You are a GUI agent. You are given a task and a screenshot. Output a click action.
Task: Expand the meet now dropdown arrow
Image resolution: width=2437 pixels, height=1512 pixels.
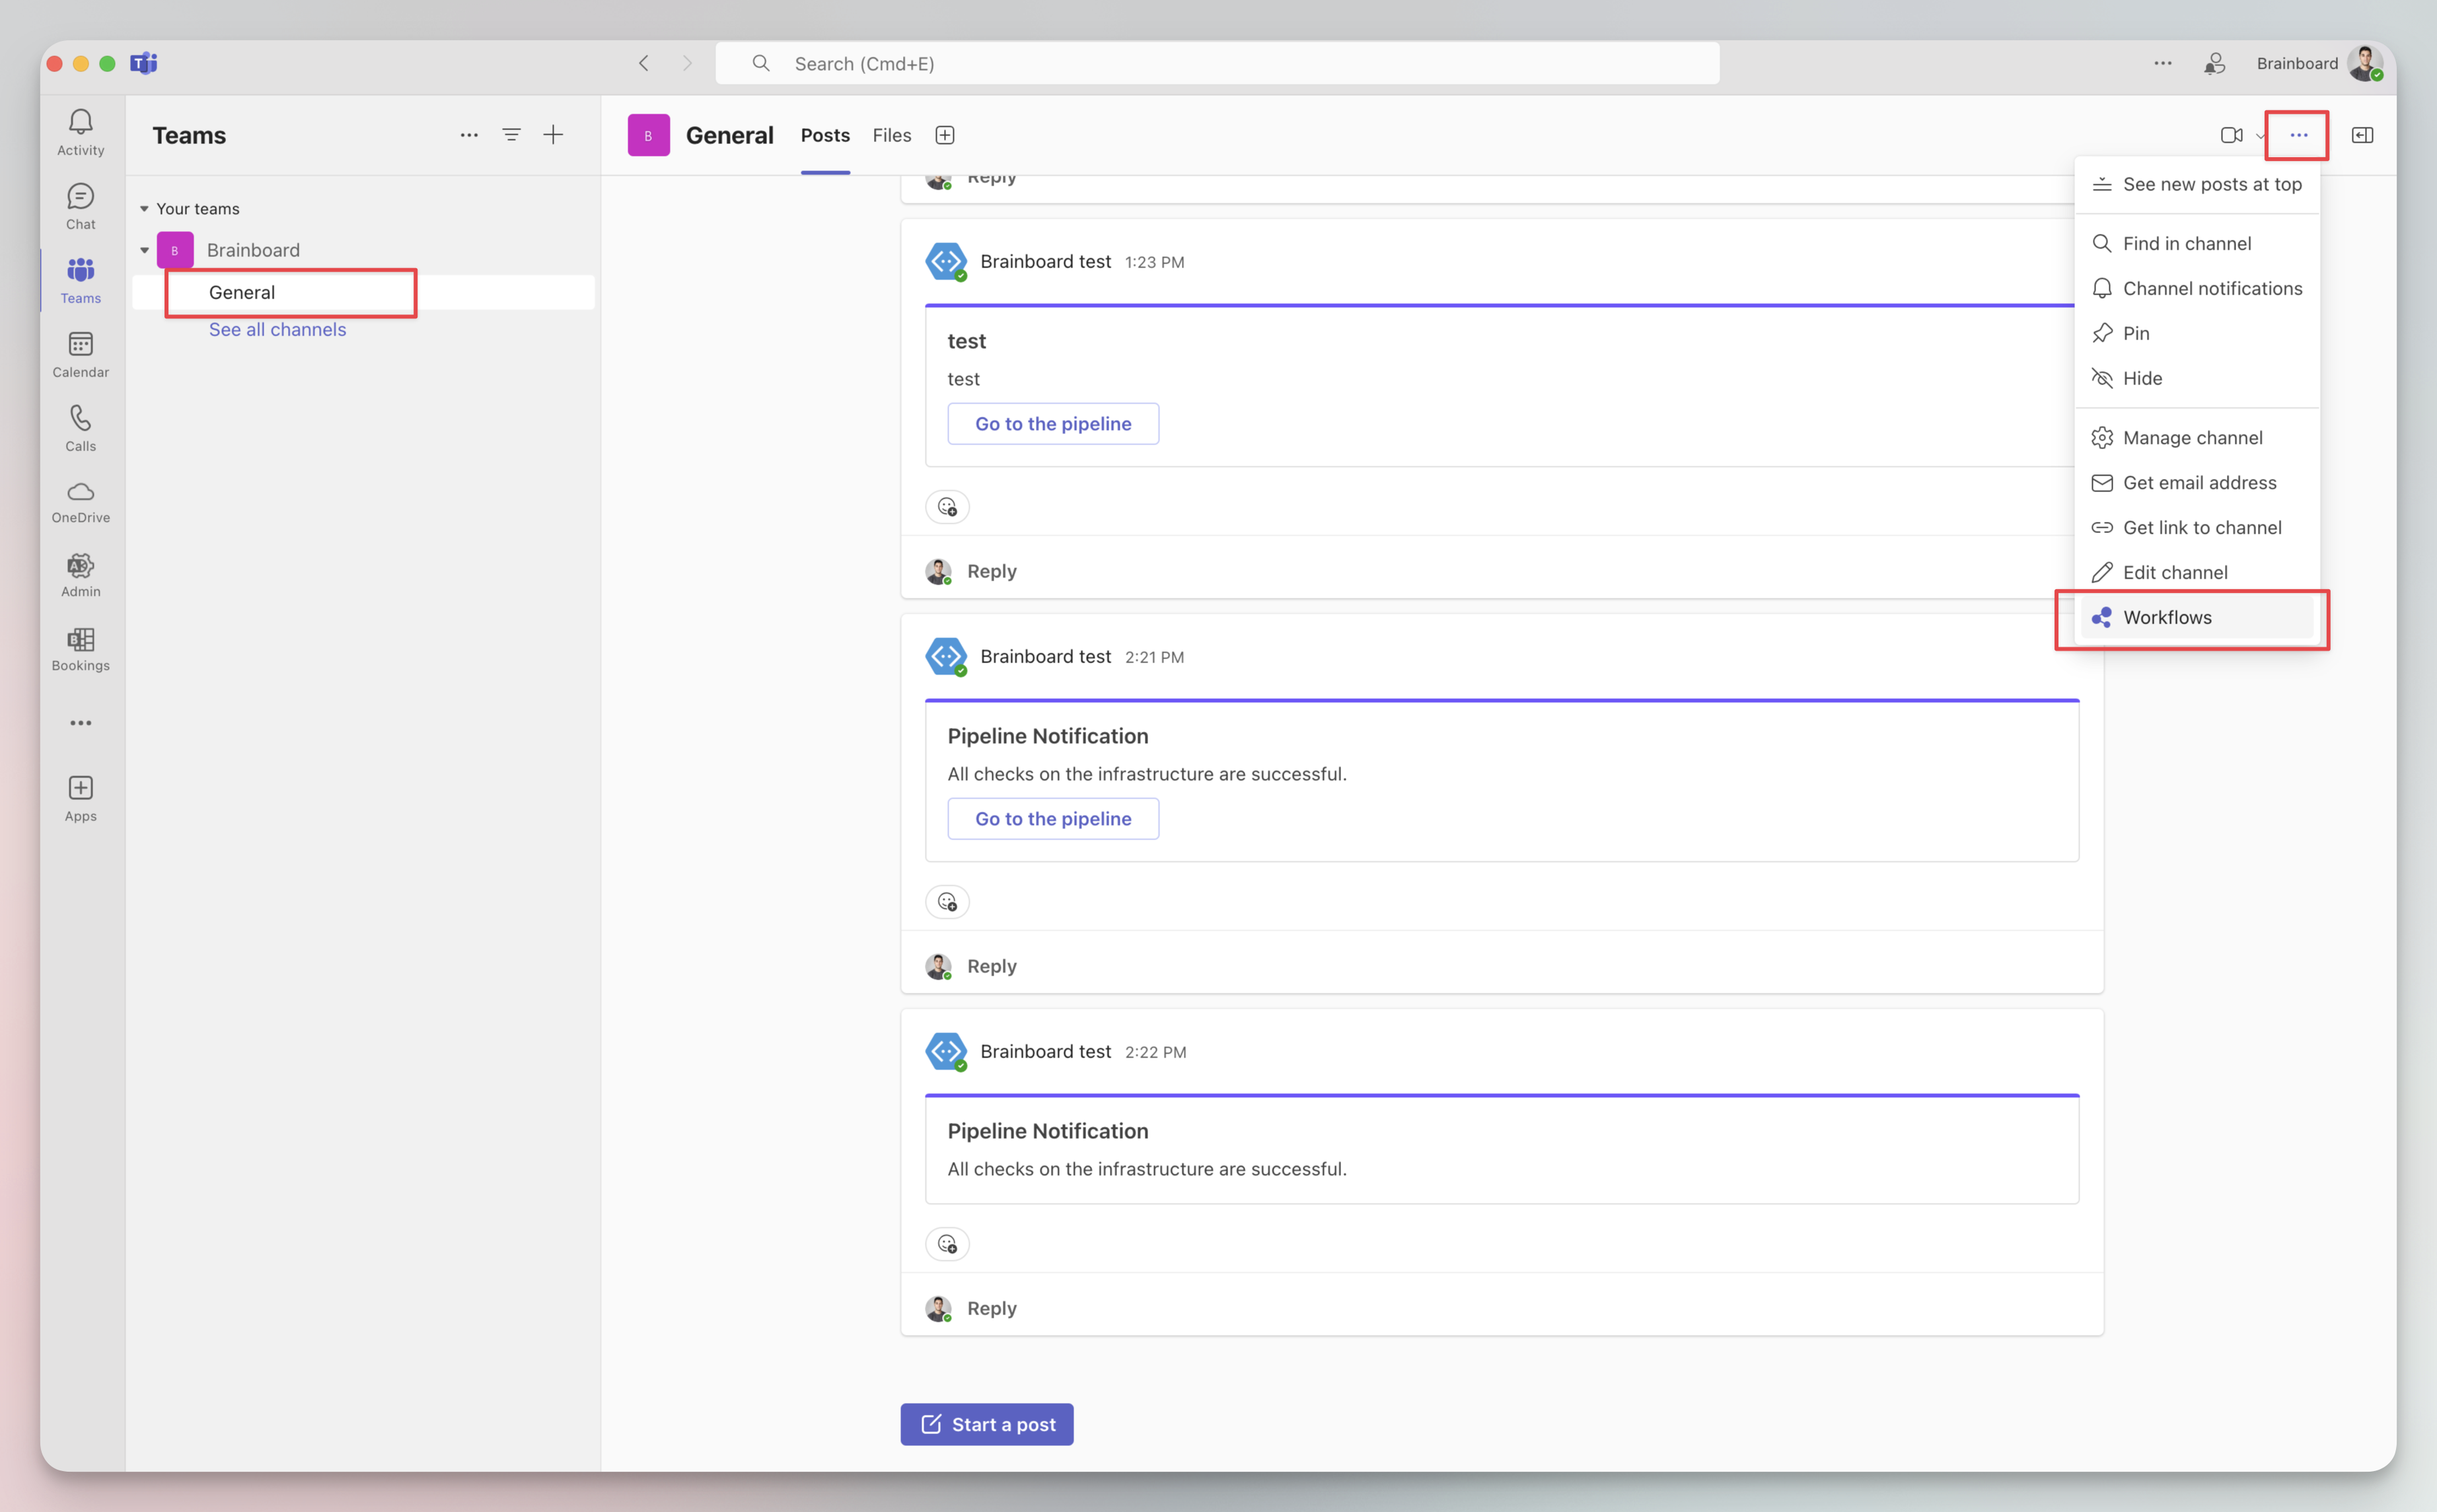pos(2259,136)
